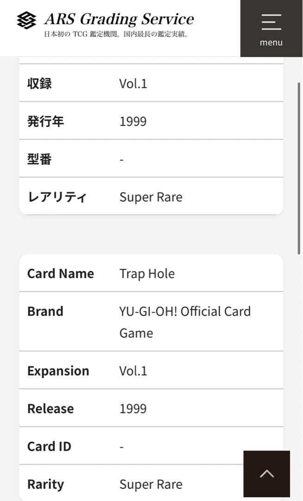Tap the back-to-top arrow button
303x501 pixels.
(267, 474)
